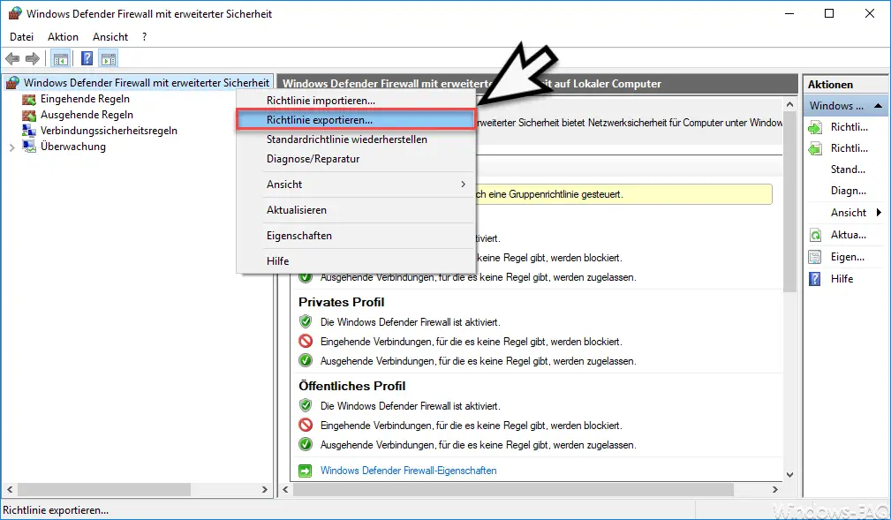Click blocked icon for Privates Profil Eingehende Verbindungen
Screen dimensions: 891x520
coord(306,342)
